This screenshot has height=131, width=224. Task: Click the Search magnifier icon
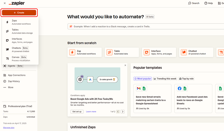click(190, 3)
